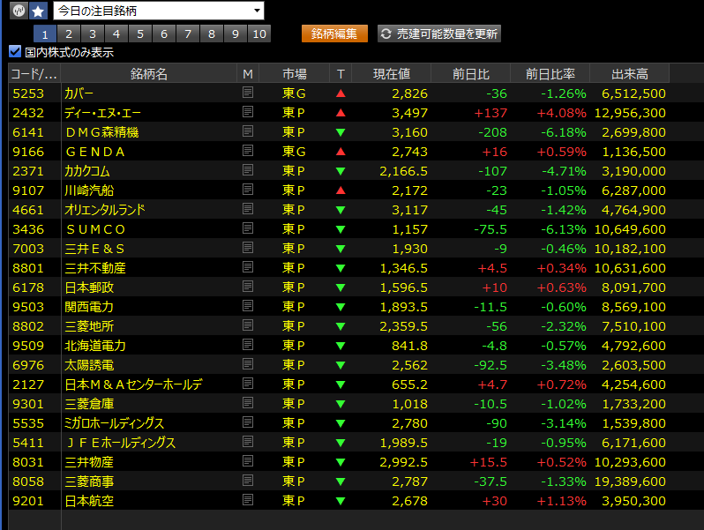704x530 pixels.
Task: Open memo icon for DMG森精機 row
Action: click(x=248, y=131)
